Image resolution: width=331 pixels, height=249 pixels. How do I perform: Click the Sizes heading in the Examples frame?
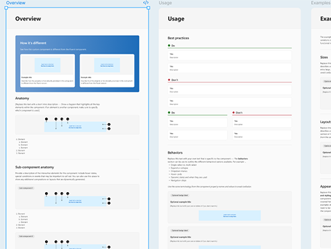coord(324,57)
